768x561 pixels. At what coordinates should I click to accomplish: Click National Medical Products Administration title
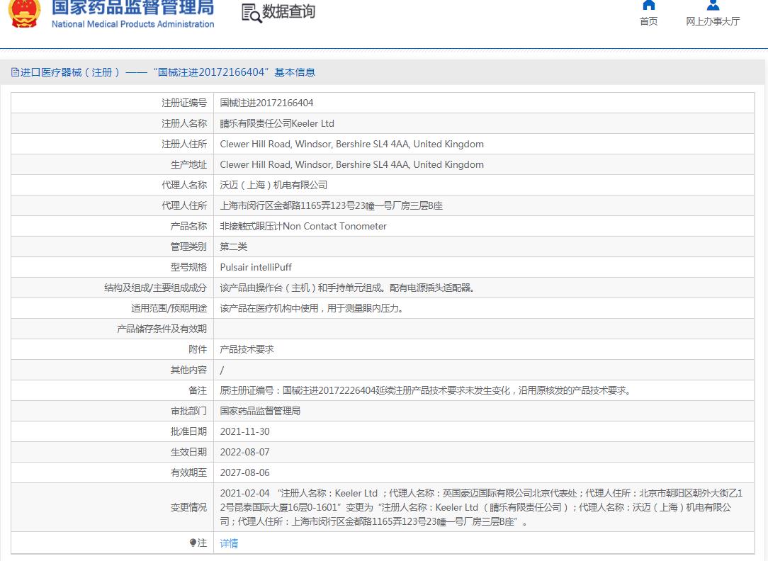pyautogui.click(x=132, y=24)
